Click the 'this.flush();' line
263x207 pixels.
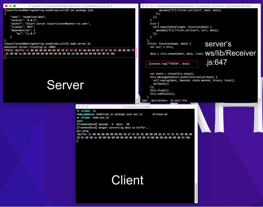pyautogui.click(x=160, y=90)
